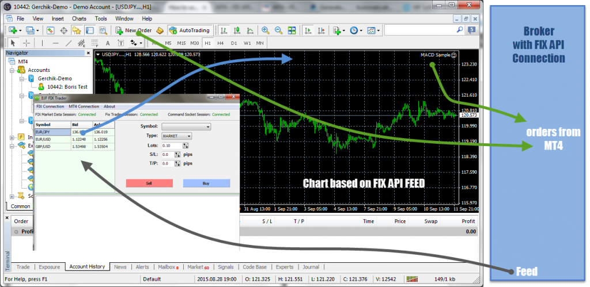Switch to the Account History tab
590x287 pixels.
(x=87, y=267)
